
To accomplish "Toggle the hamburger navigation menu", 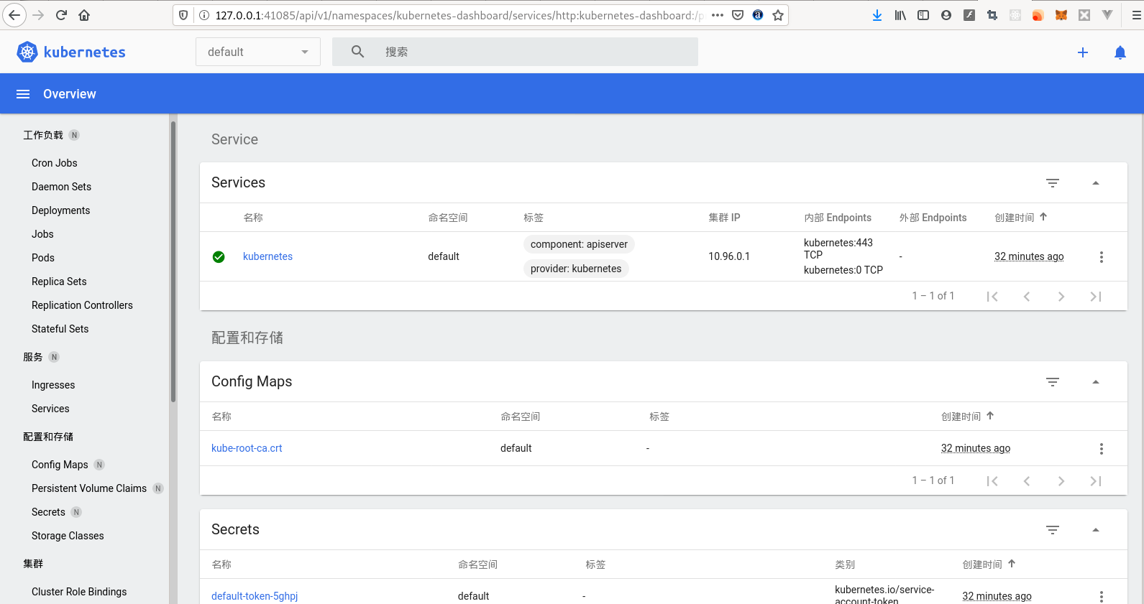I will point(23,94).
